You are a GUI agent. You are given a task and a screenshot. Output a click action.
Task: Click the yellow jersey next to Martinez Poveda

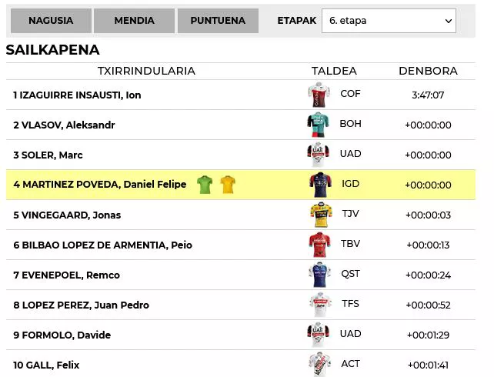(227, 185)
